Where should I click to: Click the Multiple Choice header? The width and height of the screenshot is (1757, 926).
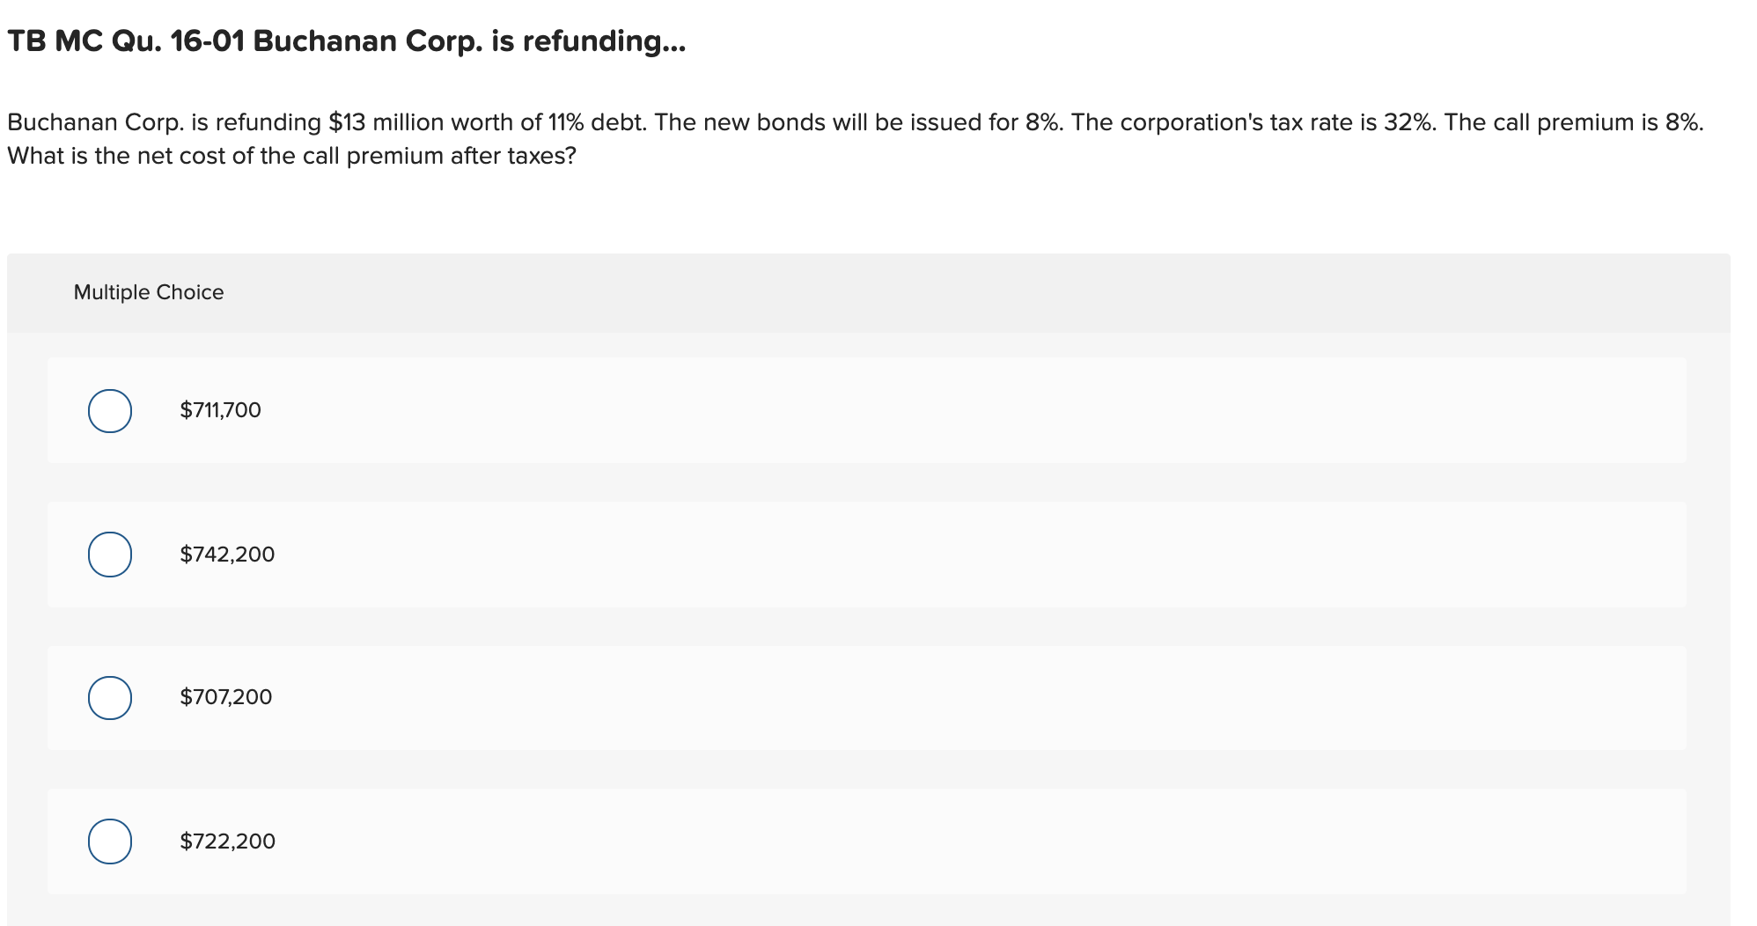click(149, 291)
